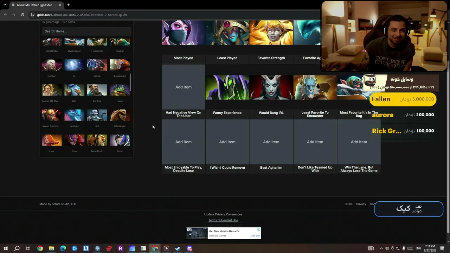Add item above Don't Like Teamed Up With

pos(315,142)
